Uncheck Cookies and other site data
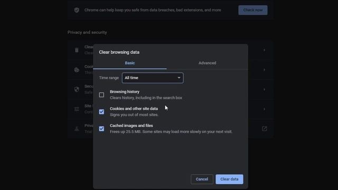This screenshot has width=338, height=190. [x=101, y=112]
